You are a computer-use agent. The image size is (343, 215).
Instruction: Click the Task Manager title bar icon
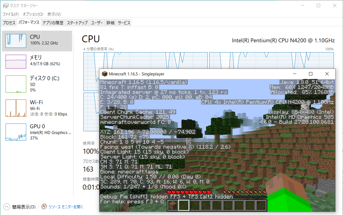[x=6, y=6]
